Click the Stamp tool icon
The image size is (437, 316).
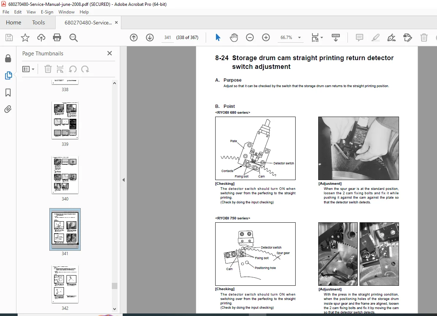(407, 38)
